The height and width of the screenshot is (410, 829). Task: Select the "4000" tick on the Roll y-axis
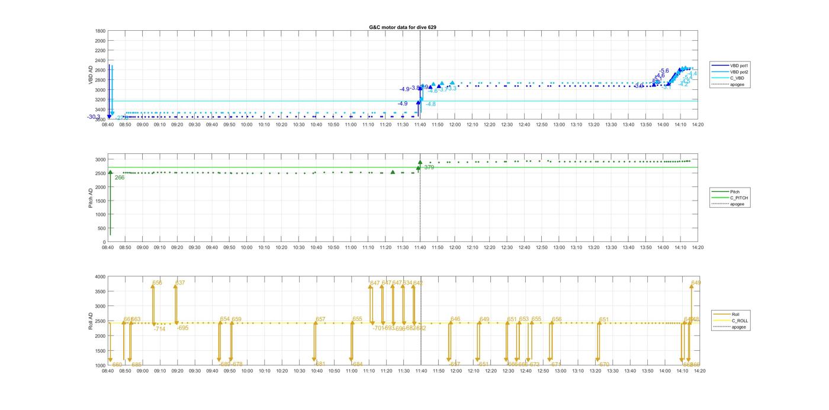click(x=100, y=277)
